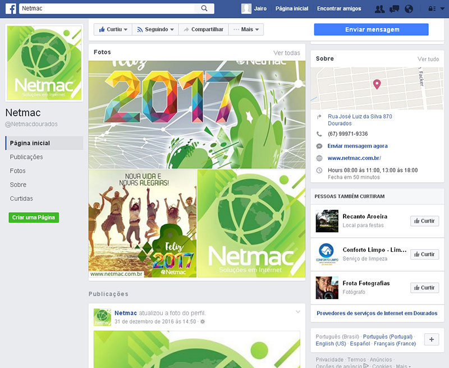Open the Netmac profile picture

coord(44,63)
